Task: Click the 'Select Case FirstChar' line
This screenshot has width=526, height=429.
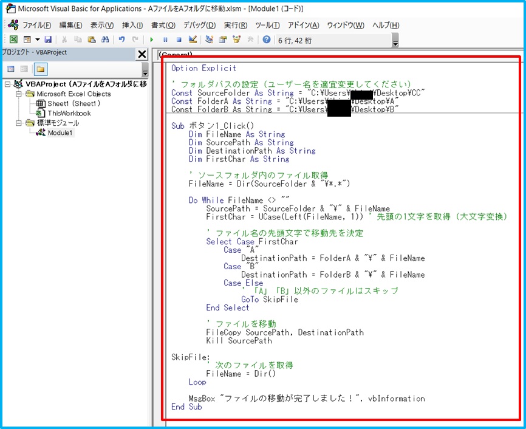Action: (252, 241)
